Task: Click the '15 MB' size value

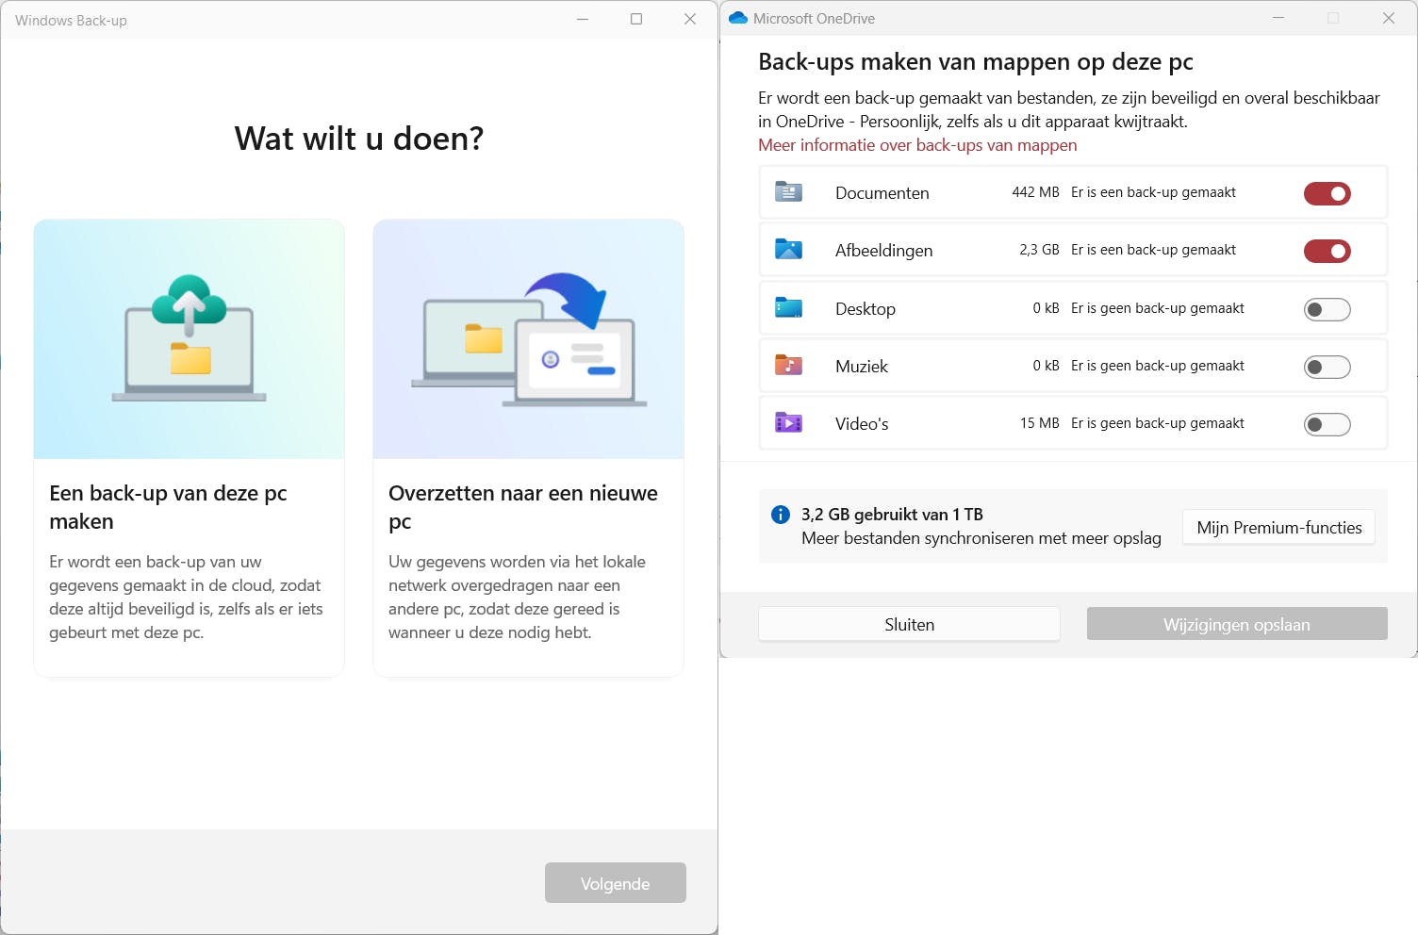Action: coord(1040,423)
